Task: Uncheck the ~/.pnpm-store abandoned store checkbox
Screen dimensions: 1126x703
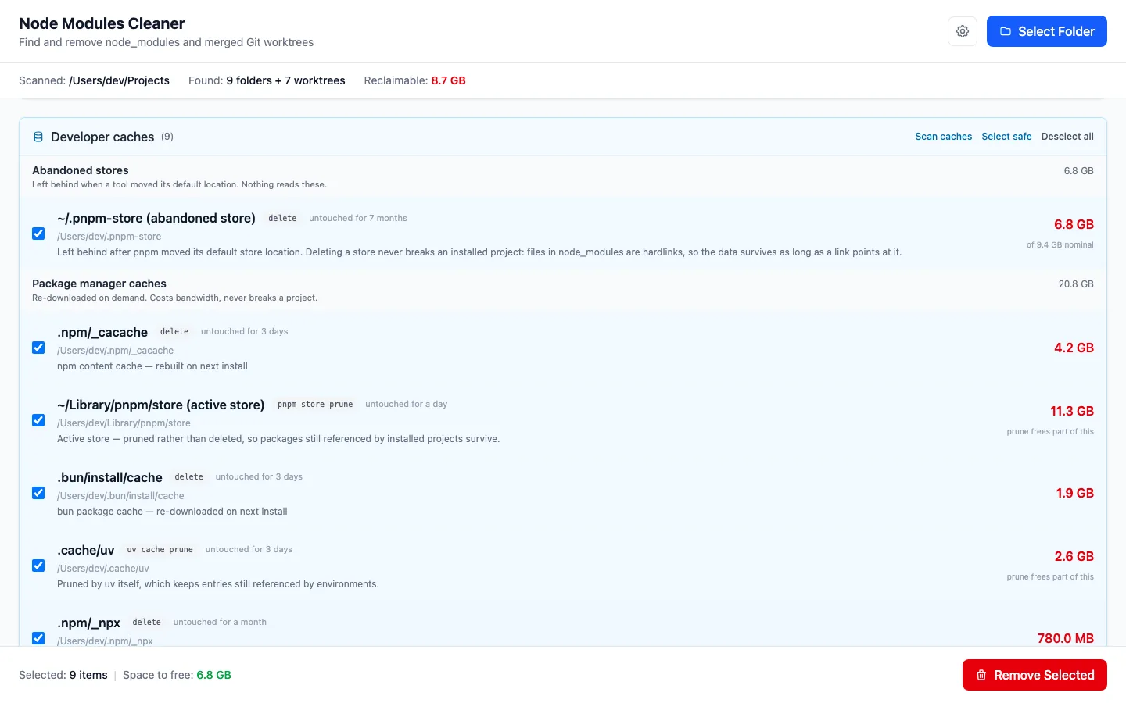Action: click(x=38, y=234)
